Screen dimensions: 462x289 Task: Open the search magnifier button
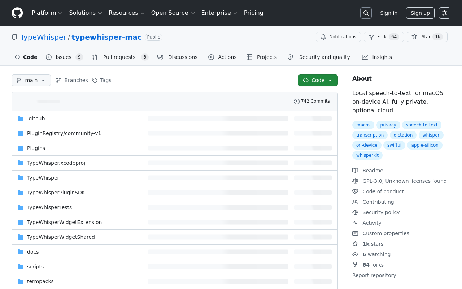tap(366, 13)
